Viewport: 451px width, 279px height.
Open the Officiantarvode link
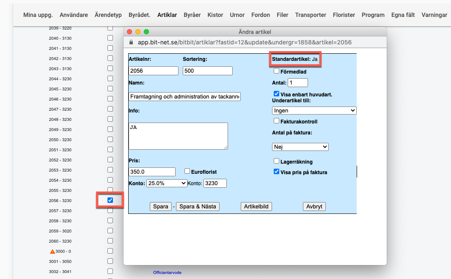(167, 272)
